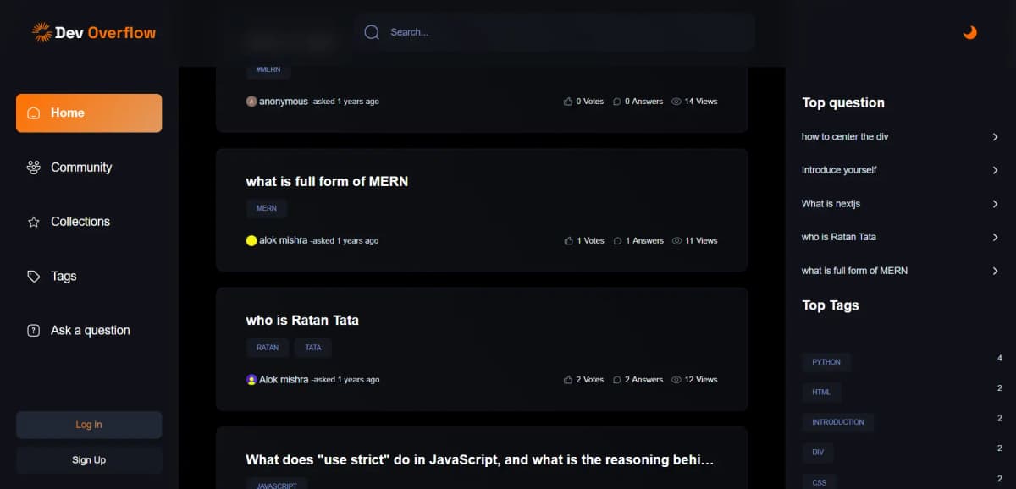
Task: Select the PYTHON top tag
Action: pos(826,362)
